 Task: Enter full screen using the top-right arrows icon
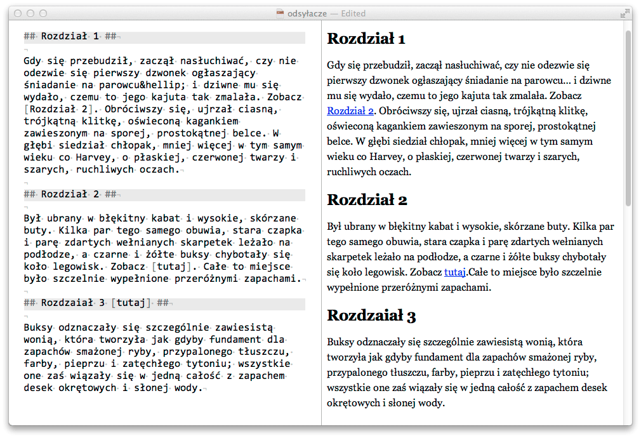(624, 13)
